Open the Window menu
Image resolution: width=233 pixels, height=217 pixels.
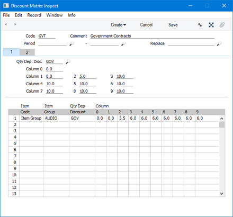55,15
